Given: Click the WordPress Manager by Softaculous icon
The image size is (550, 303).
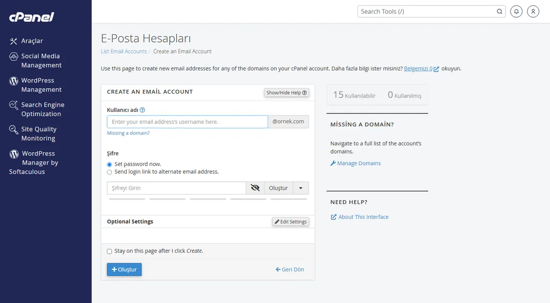Looking at the screenshot, I should pyautogui.click(x=14, y=154).
